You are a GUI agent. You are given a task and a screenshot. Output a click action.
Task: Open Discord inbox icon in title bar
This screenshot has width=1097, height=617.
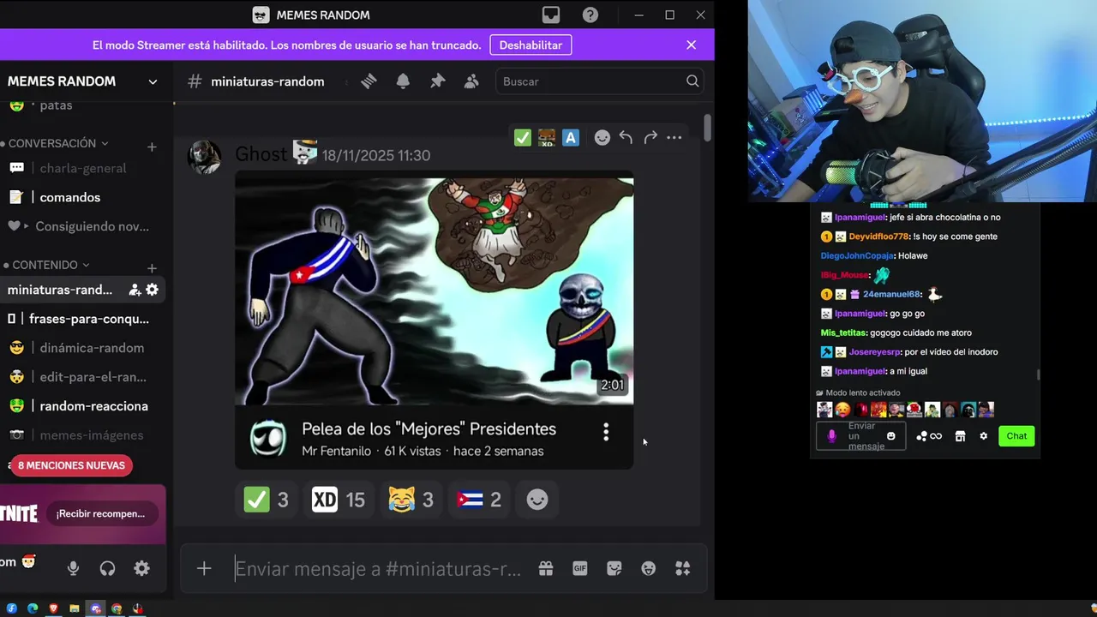click(x=551, y=15)
